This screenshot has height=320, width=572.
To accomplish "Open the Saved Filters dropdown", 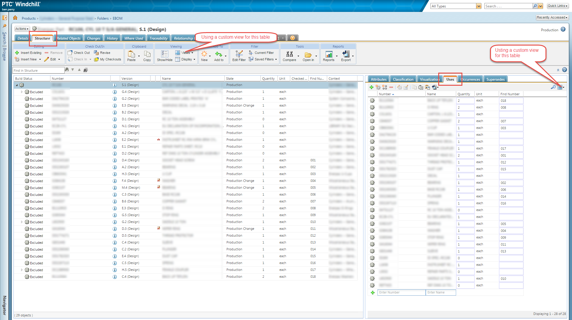I will (263, 59).
